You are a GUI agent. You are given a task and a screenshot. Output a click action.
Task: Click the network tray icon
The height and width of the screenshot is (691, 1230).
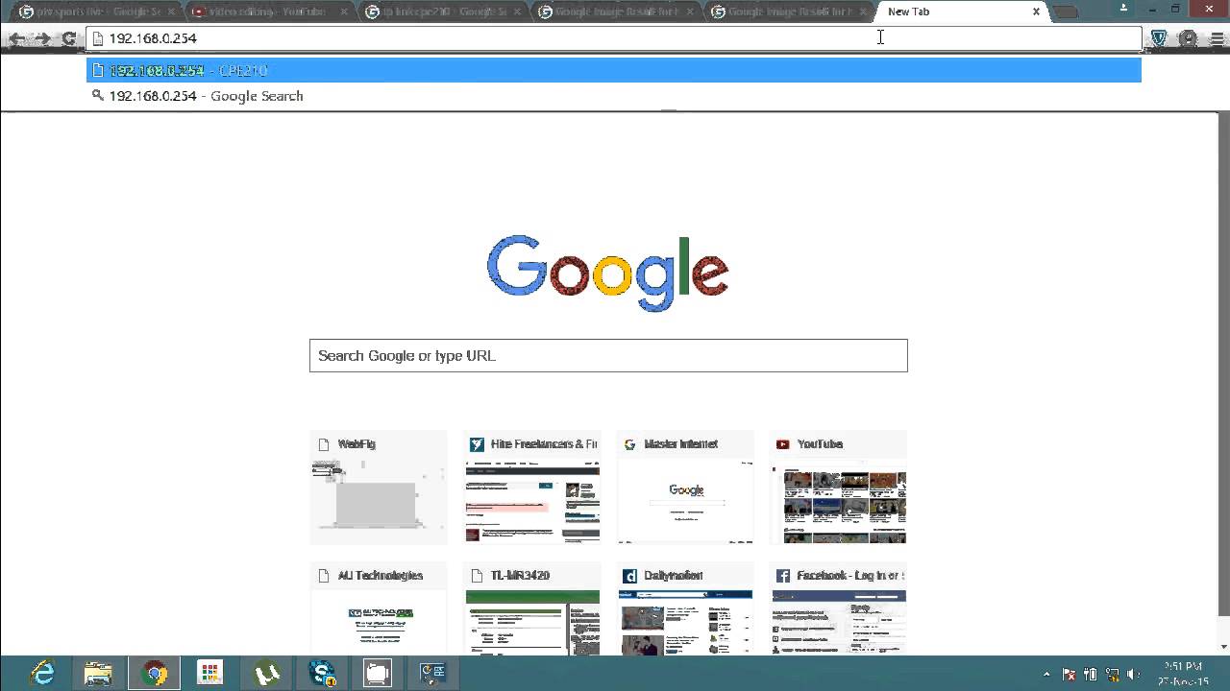click(1113, 675)
